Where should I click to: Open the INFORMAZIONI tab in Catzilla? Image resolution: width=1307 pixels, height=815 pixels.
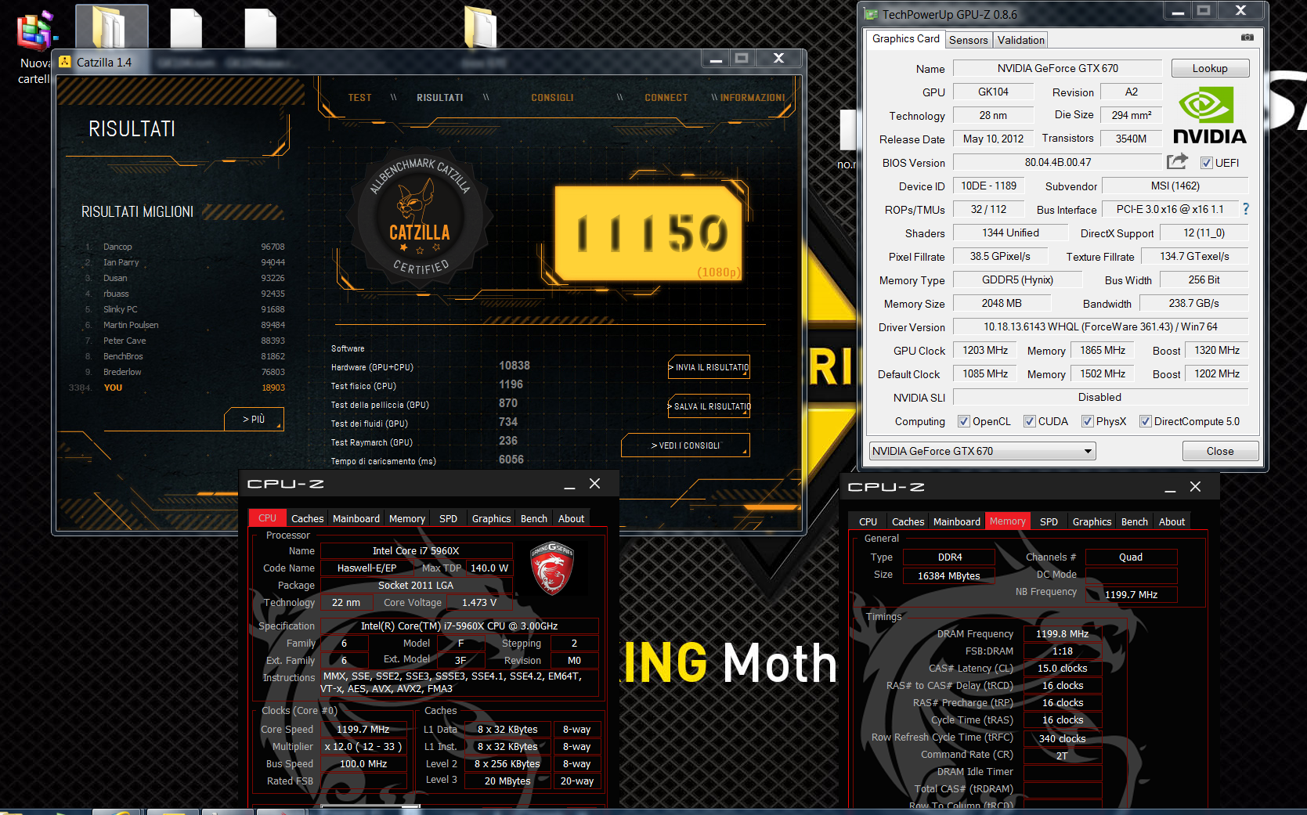[x=753, y=98]
